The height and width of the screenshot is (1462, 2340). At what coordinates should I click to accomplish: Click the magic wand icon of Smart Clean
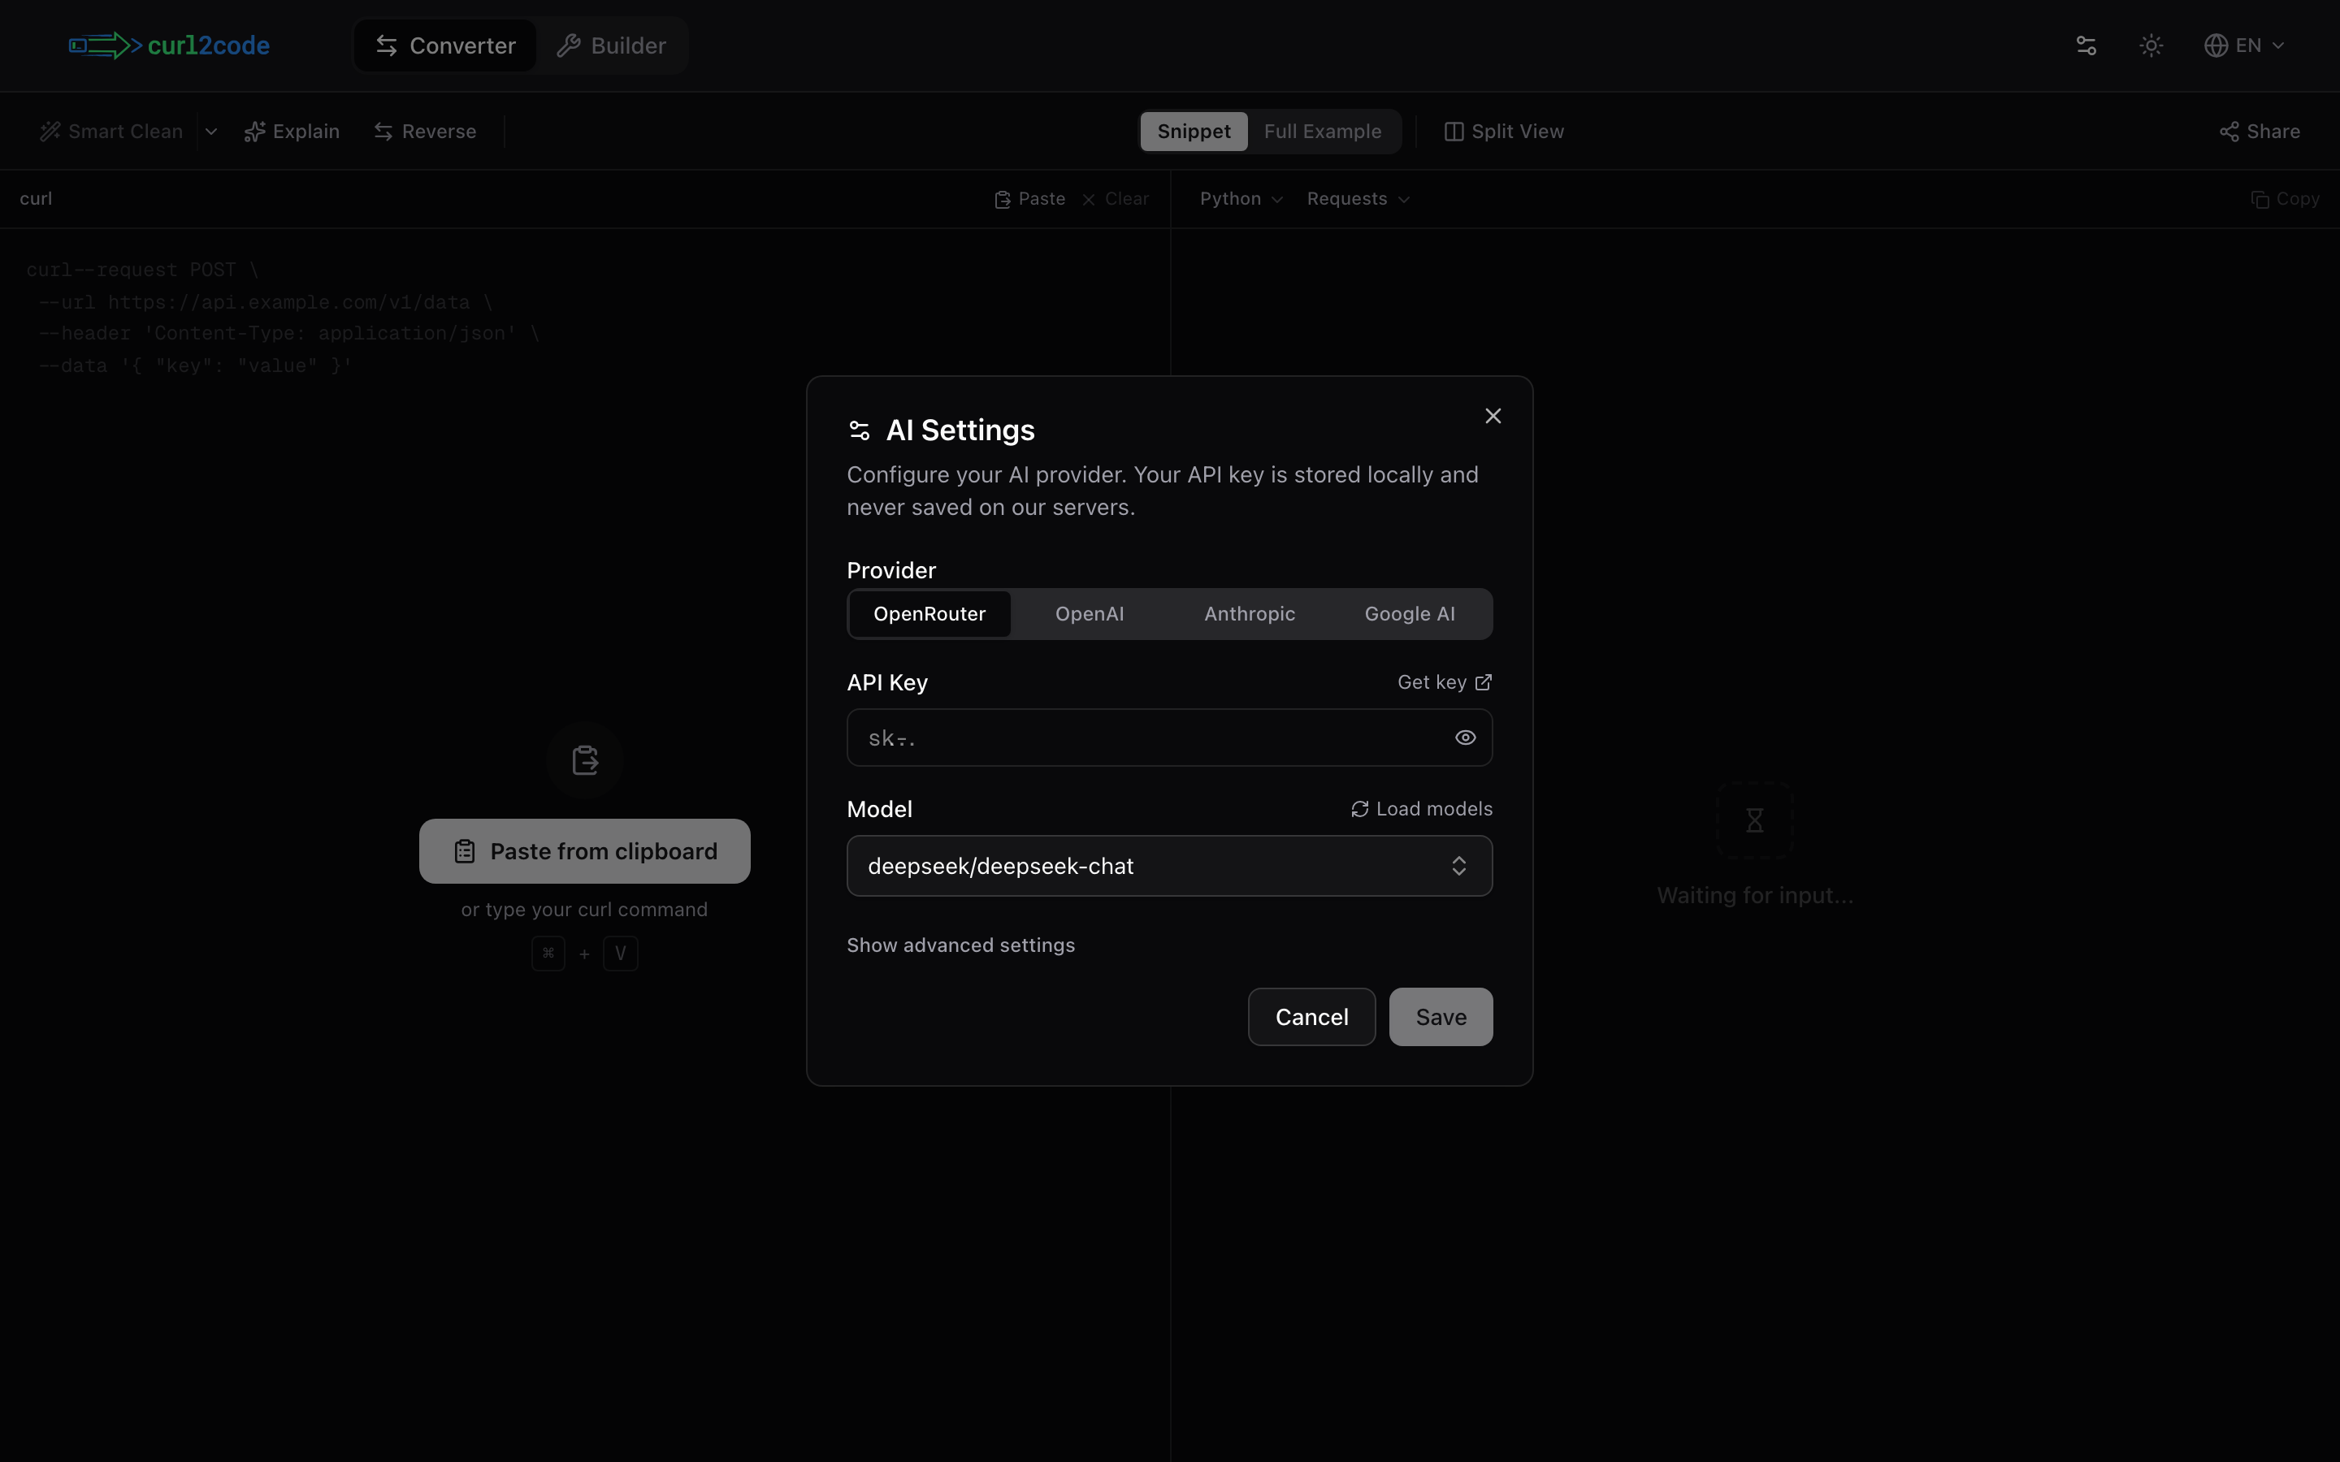50,132
